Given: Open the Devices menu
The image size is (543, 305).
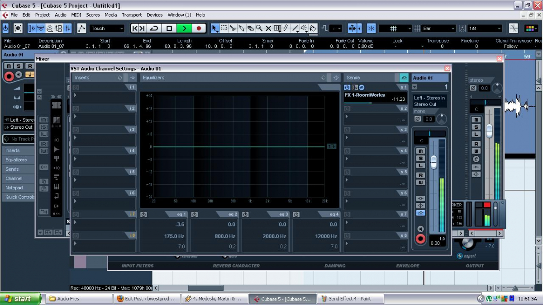Looking at the screenshot, I should point(155,15).
